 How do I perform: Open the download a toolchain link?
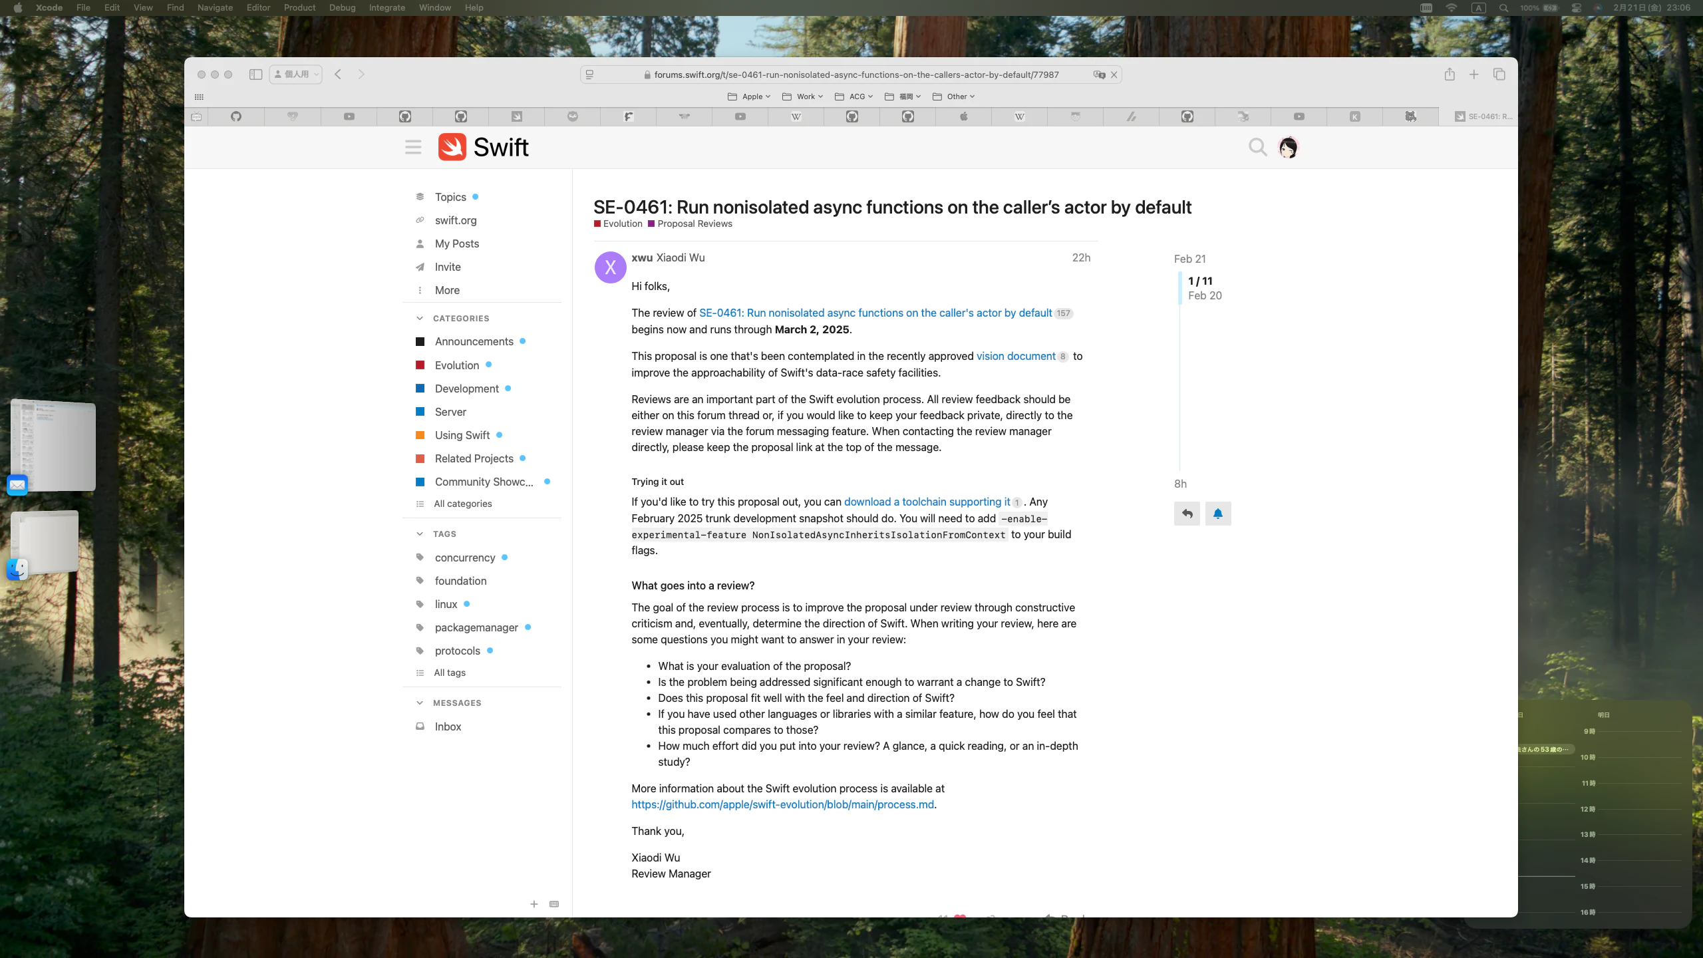coord(926,502)
